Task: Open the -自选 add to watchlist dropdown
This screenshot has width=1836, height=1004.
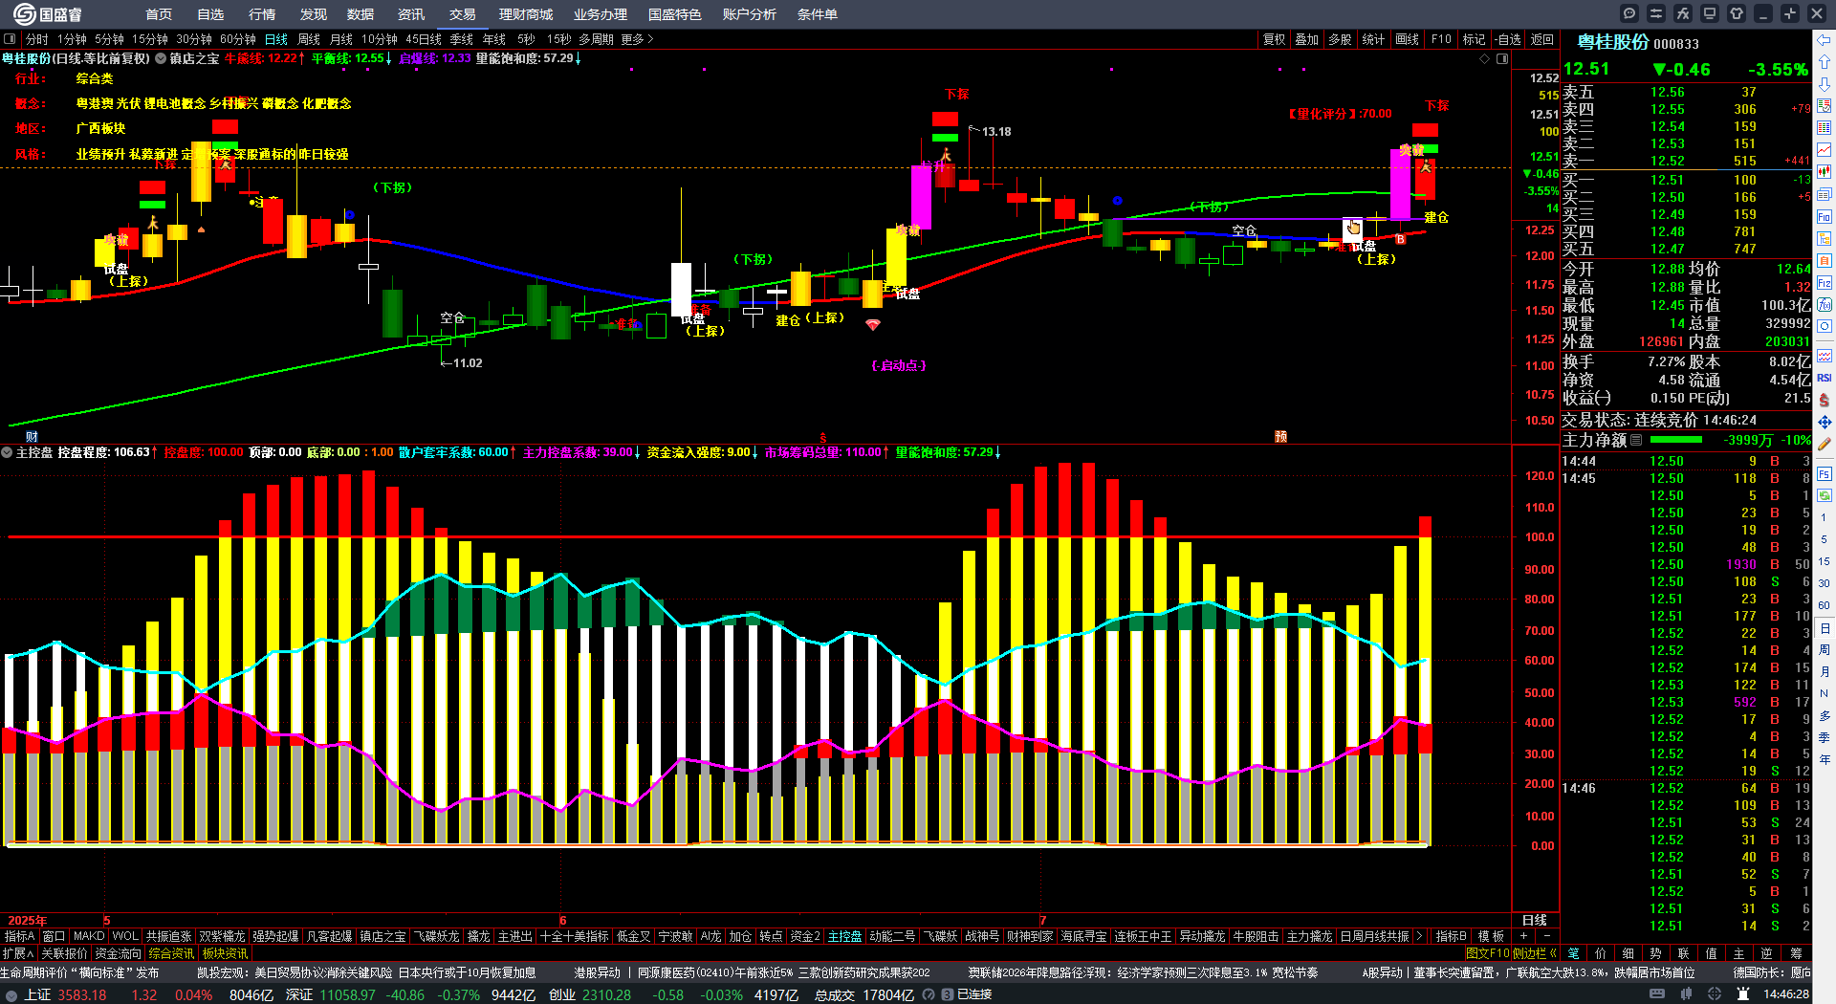Action: (x=1509, y=39)
